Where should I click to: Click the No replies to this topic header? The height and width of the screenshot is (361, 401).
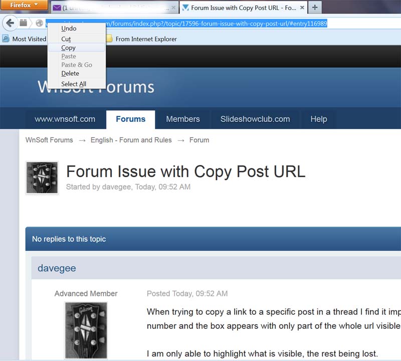[x=69, y=239]
